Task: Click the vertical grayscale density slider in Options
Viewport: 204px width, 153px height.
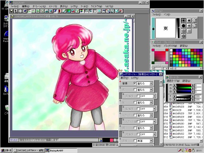Action: click(178, 28)
